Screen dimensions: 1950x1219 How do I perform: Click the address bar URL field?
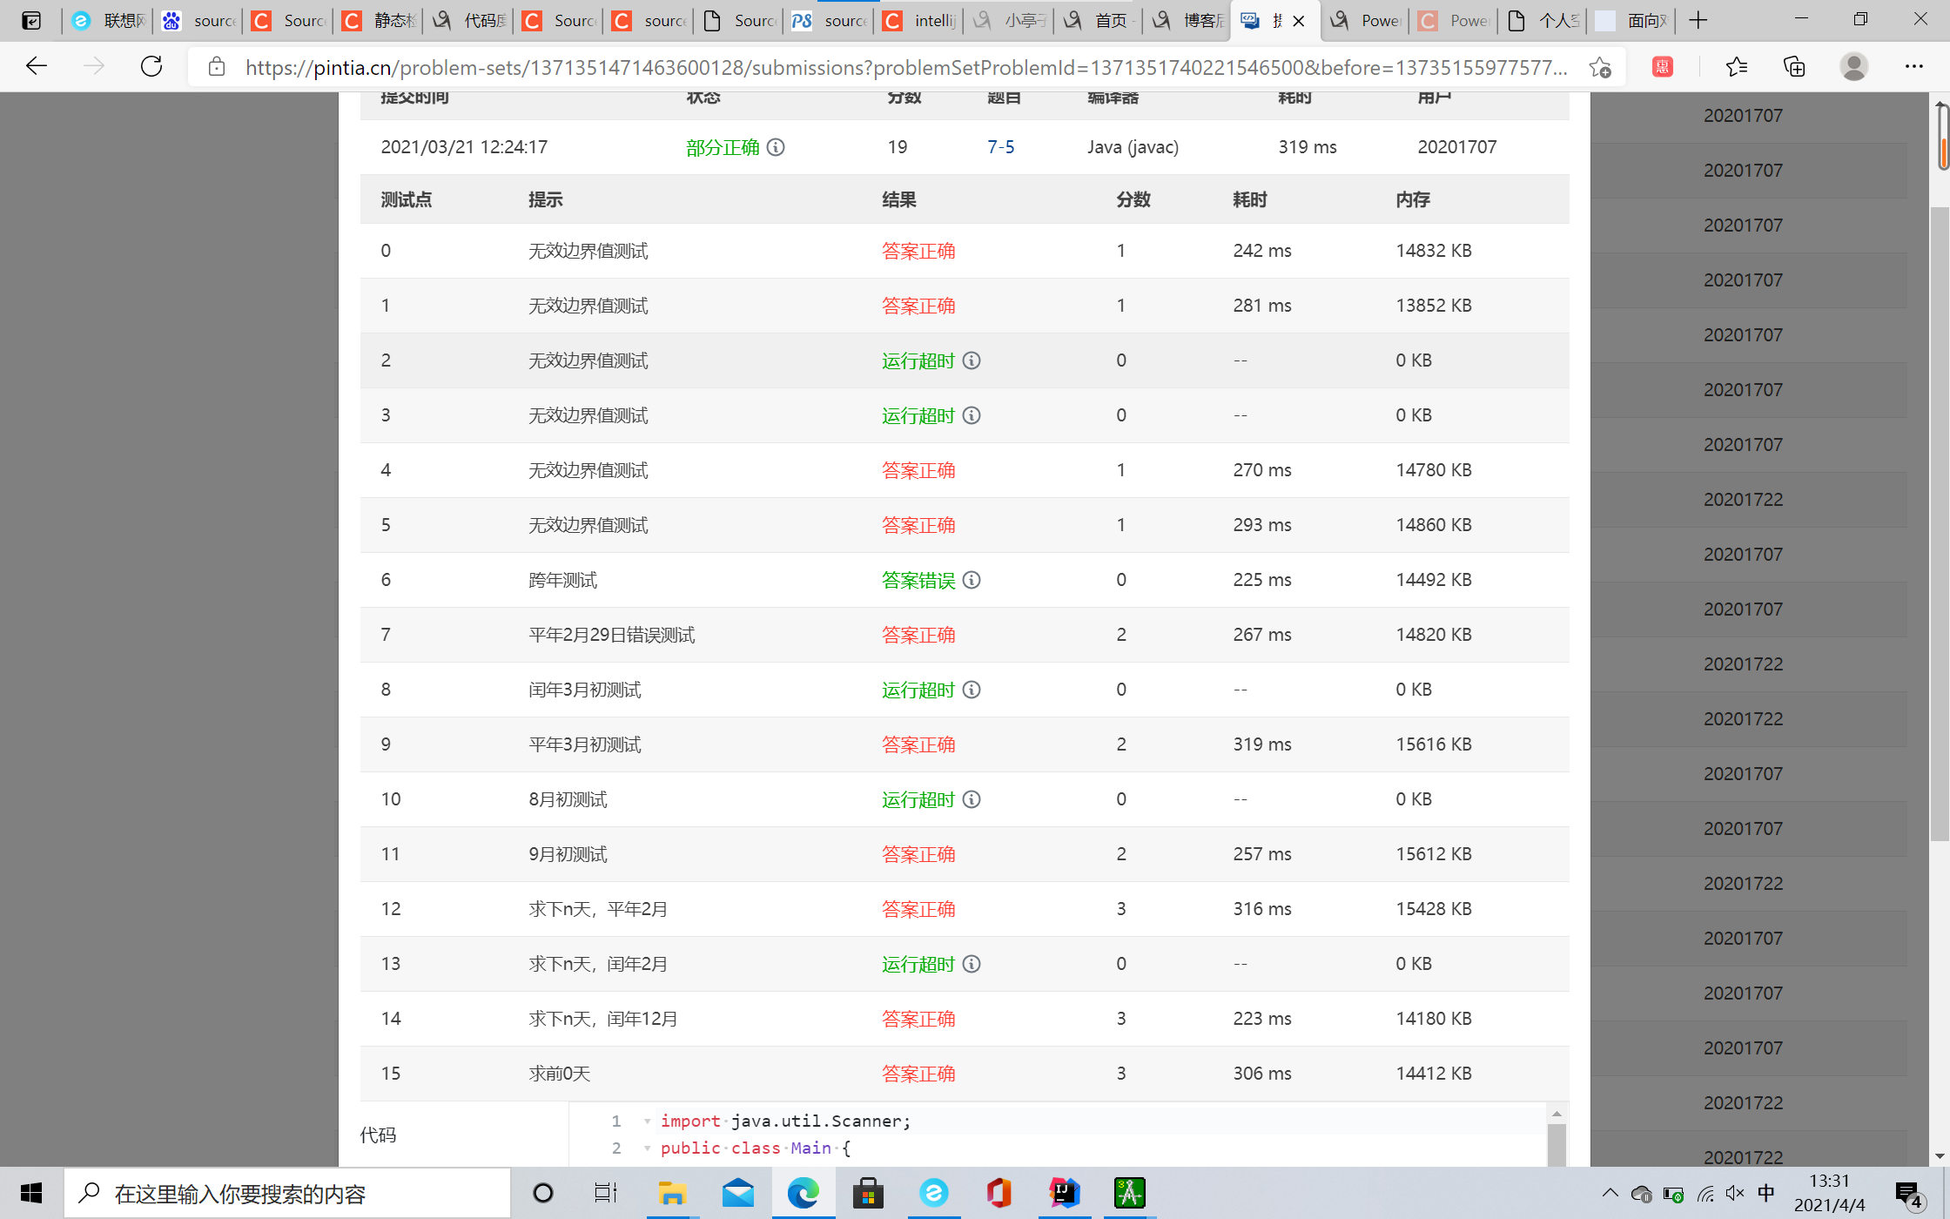tap(905, 67)
